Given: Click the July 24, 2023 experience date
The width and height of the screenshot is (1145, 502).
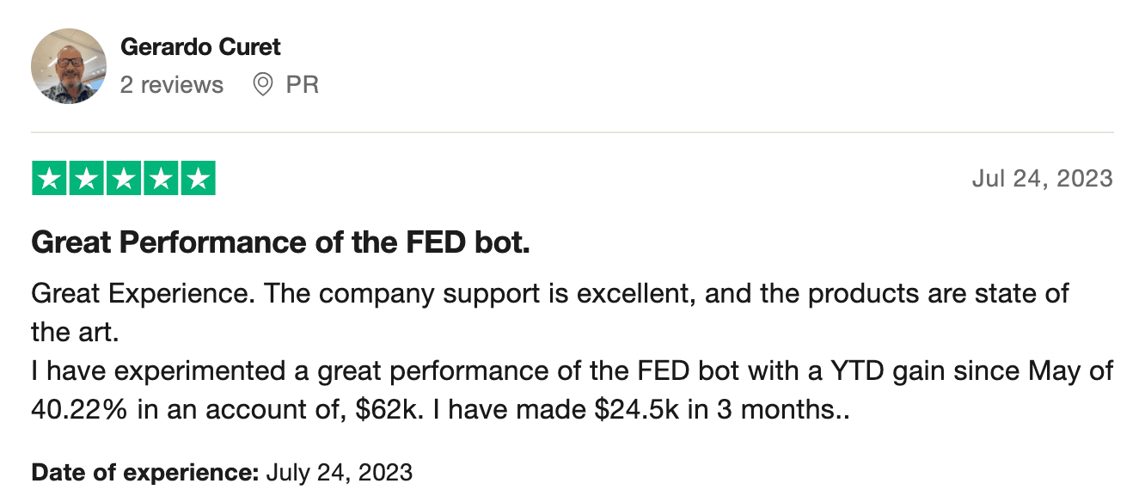Looking at the screenshot, I should pos(340,472).
